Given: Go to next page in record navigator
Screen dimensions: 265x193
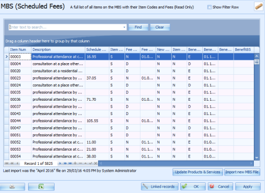Looking at the screenshot, I should coord(65,163).
